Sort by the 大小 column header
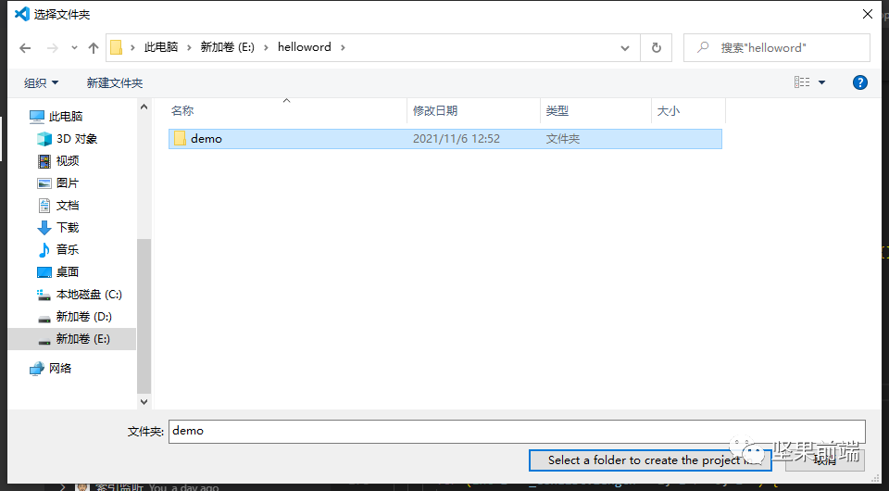 coord(688,110)
